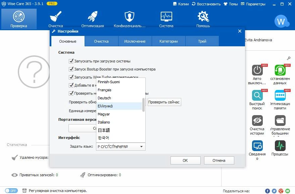Click the OK button
The image size is (295, 194).
(x=185, y=160)
